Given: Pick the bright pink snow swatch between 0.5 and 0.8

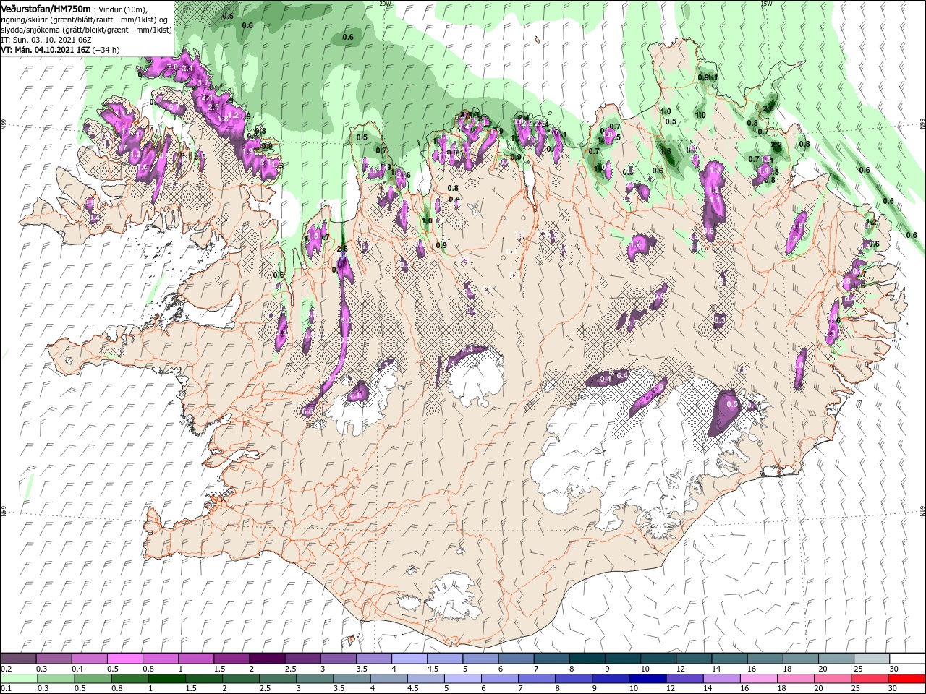Looking at the screenshot, I should coord(124,658).
